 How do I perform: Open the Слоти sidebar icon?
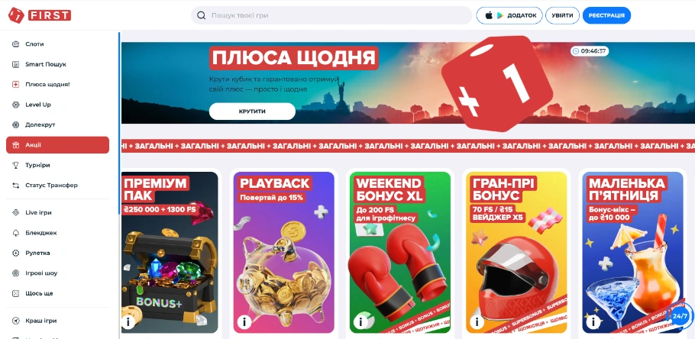click(16, 44)
